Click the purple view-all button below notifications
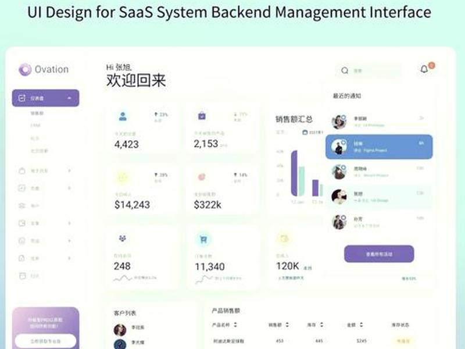465x349 pixels. click(x=379, y=254)
